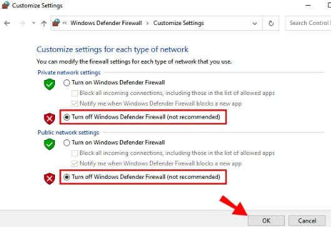Check Block all incoming connections under Public

click(74, 153)
